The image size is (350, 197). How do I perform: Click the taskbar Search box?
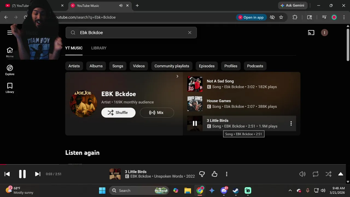[139, 190]
